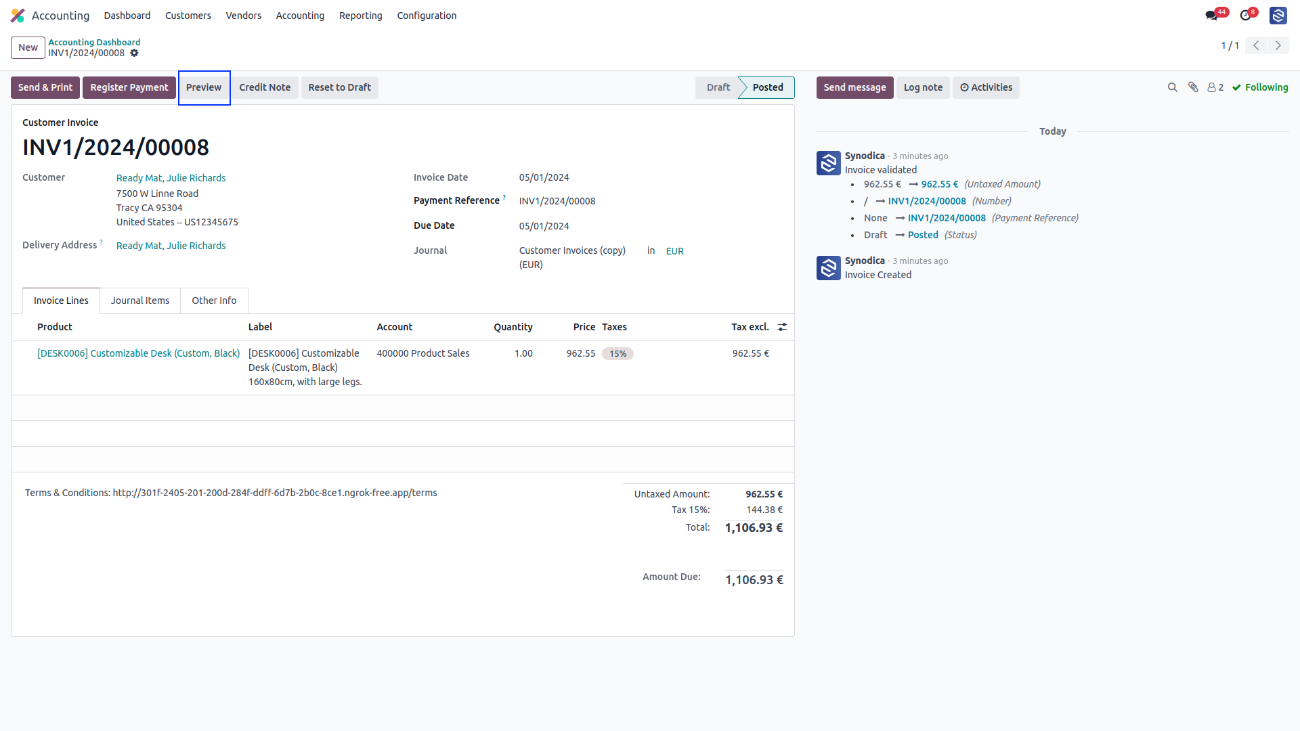Go back to Accounting Dashboard breadcrumb

tap(94, 42)
